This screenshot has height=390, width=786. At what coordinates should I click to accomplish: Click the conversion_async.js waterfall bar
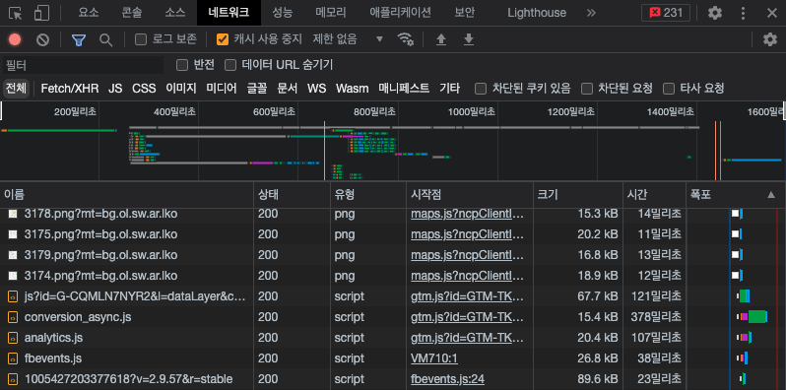(x=752, y=317)
